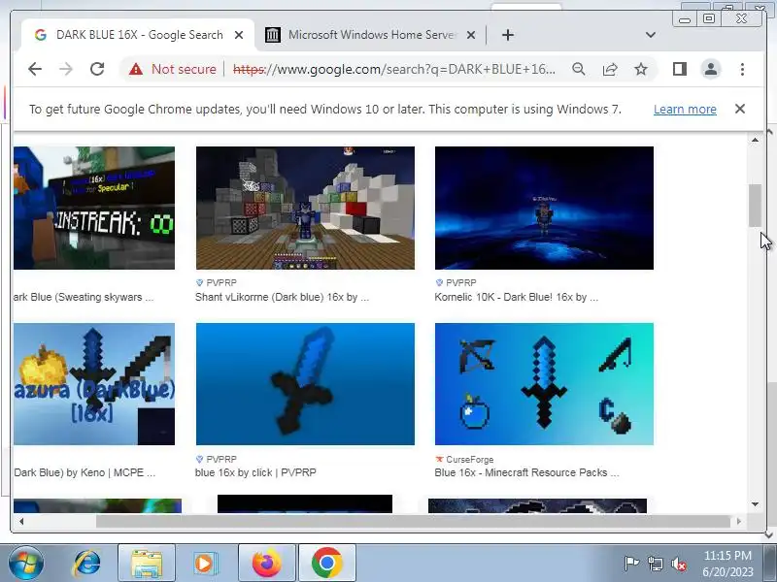Open partially visible bottom-left thumbnail
The image size is (777, 582).
[98, 505]
